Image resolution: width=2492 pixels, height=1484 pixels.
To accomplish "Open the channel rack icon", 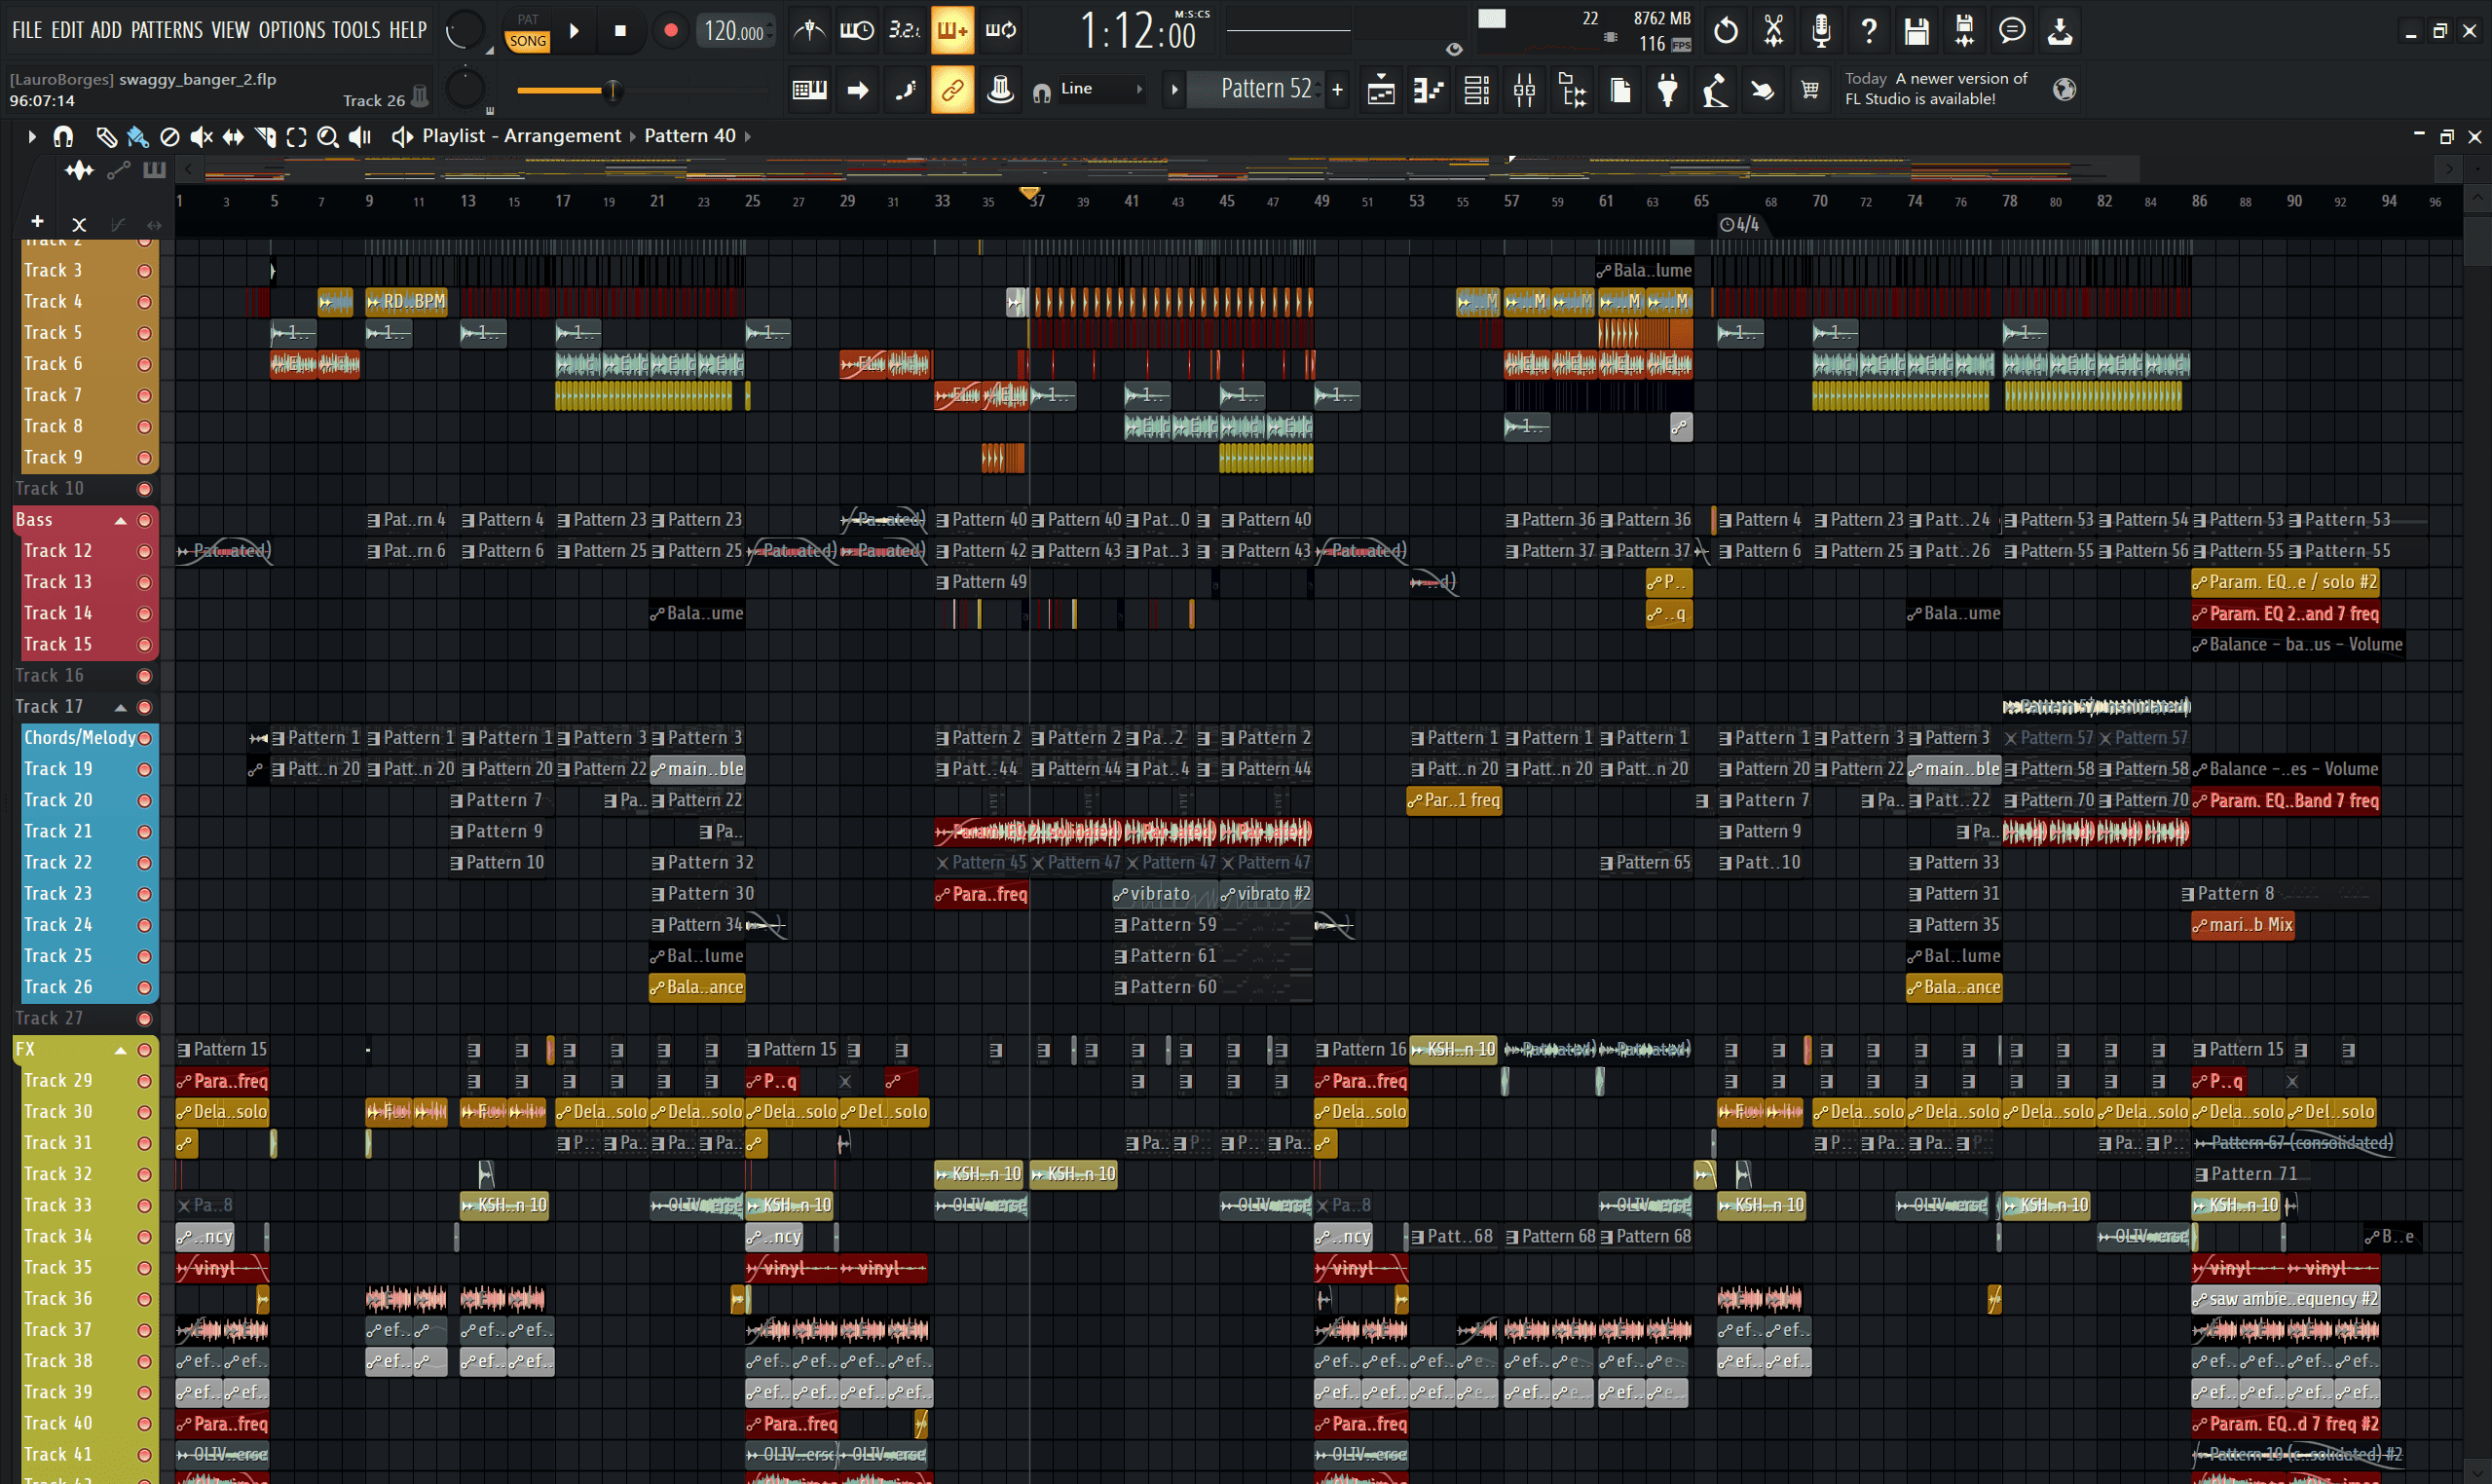I will click(x=1477, y=90).
